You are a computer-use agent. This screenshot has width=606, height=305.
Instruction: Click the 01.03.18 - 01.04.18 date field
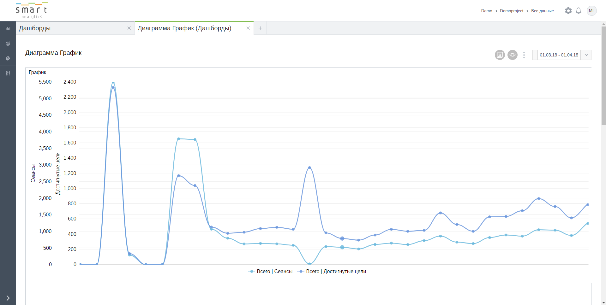pos(559,55)
